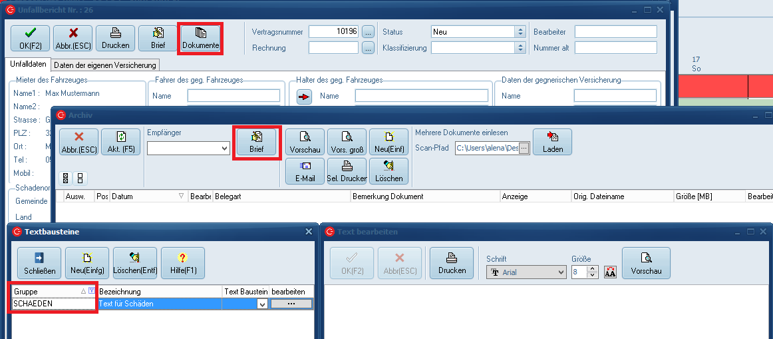Click the Brief button in Archiv window
773x339 pixels.
tap(257, 143)
